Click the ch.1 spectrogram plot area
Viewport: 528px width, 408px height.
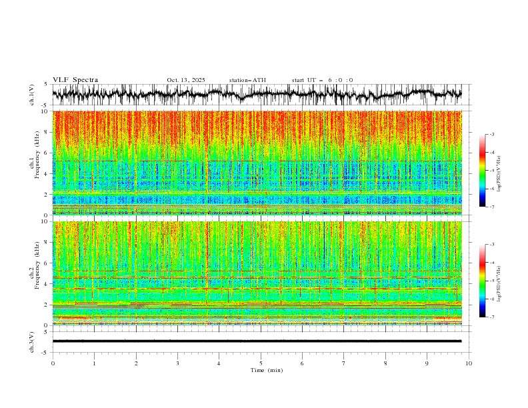coord(257,163)
